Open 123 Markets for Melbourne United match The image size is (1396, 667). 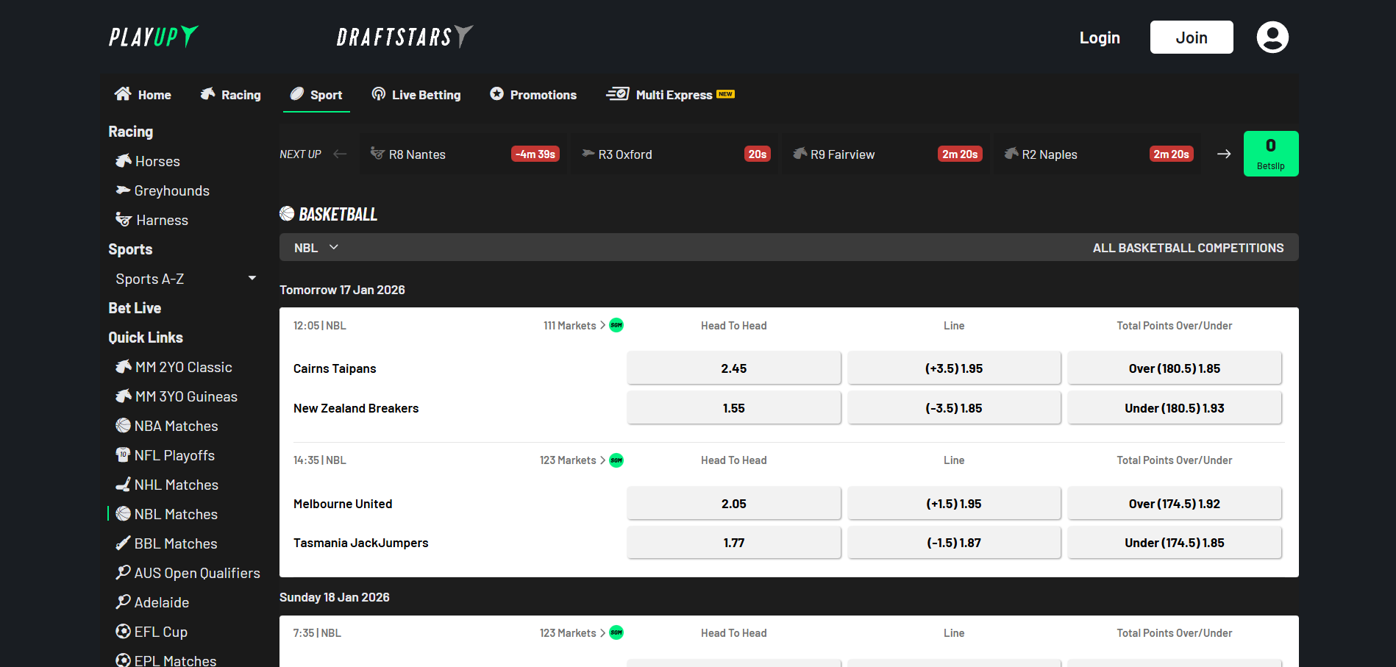click(x=572, y=460)
